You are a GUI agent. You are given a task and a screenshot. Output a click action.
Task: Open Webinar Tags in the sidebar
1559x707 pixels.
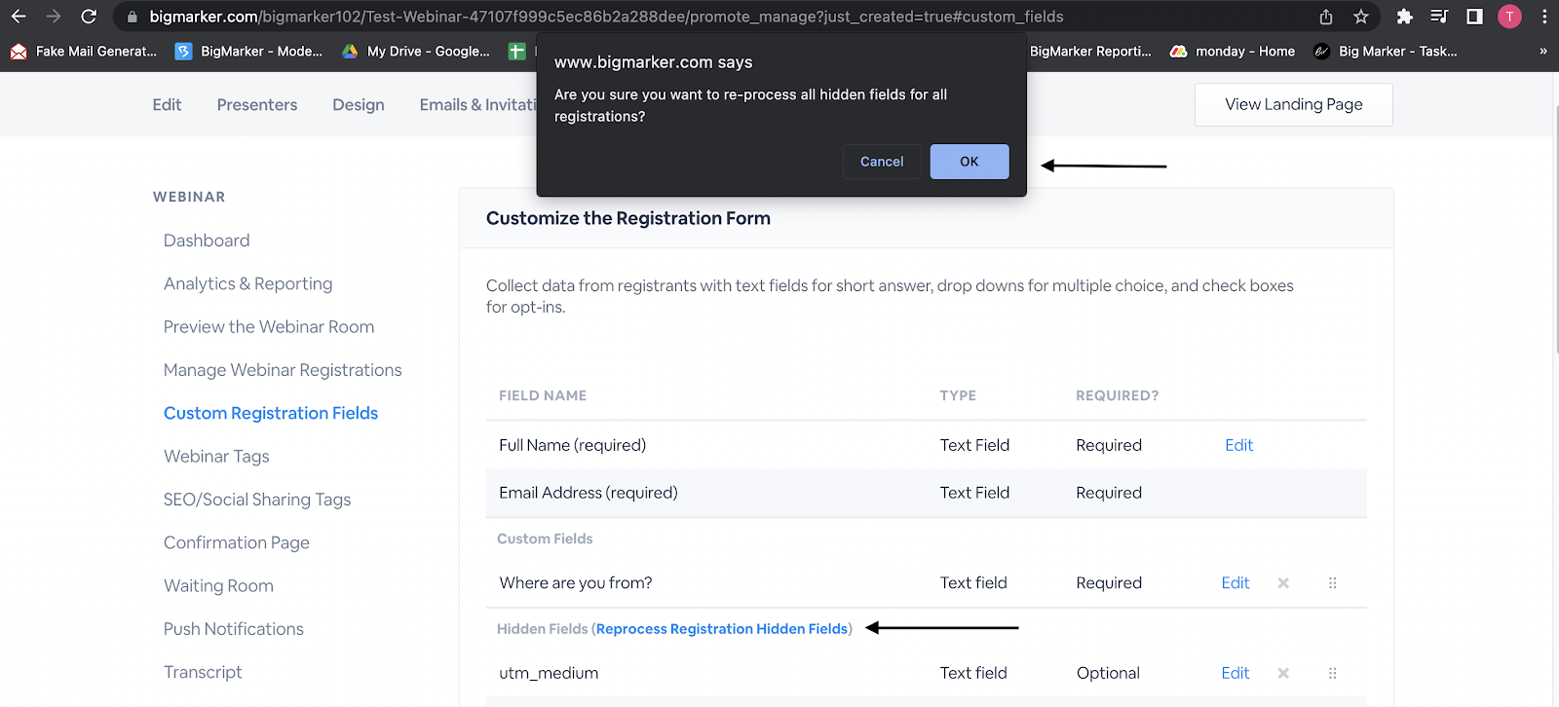pyautogui.click(x=216, y=457)
